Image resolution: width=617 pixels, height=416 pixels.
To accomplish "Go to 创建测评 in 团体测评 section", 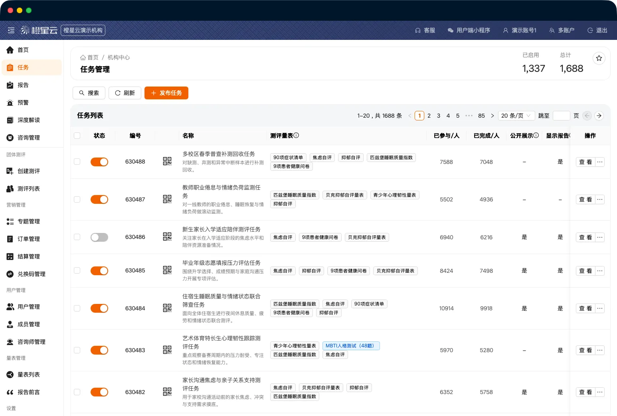I will coord(28,171).
